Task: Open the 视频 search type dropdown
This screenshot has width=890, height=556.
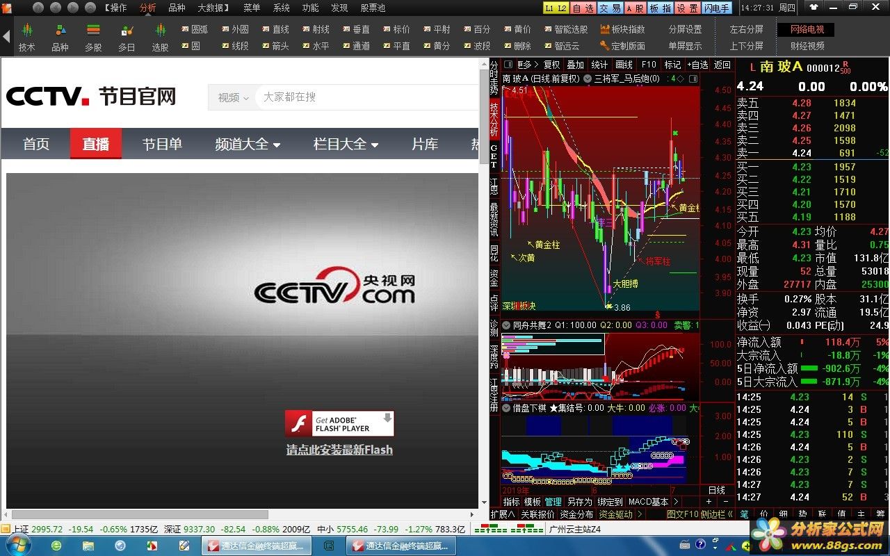Action: point(232,97)
